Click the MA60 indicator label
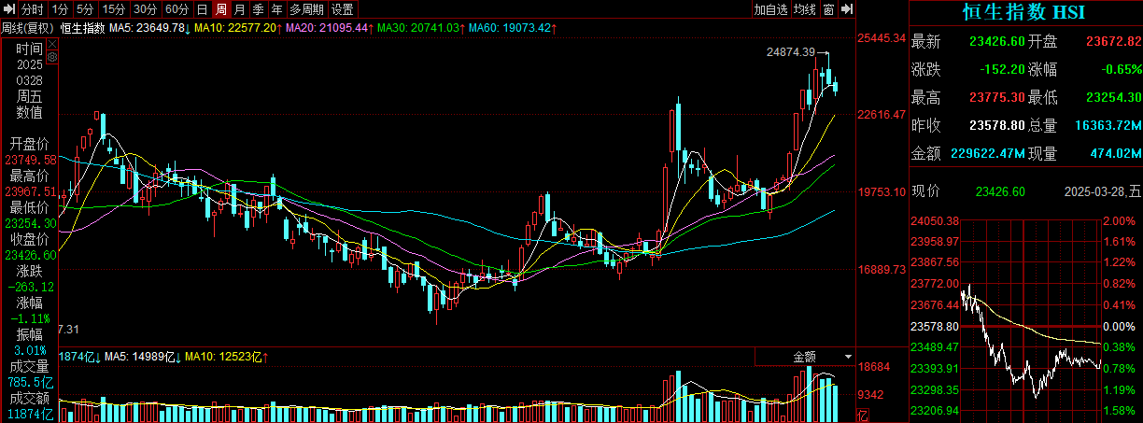The image size is (1143, 423). click(511, 28)
